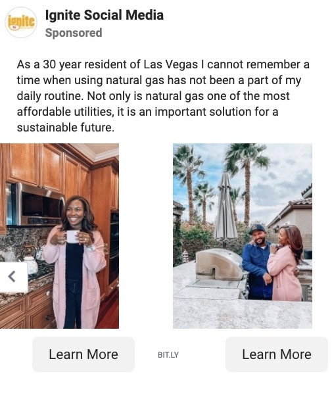Click the outdoor grill in backyard photo

click(x=220, y=265)
